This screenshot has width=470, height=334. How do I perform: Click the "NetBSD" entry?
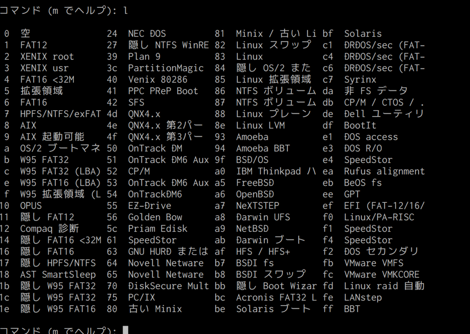tap(252, 228)
